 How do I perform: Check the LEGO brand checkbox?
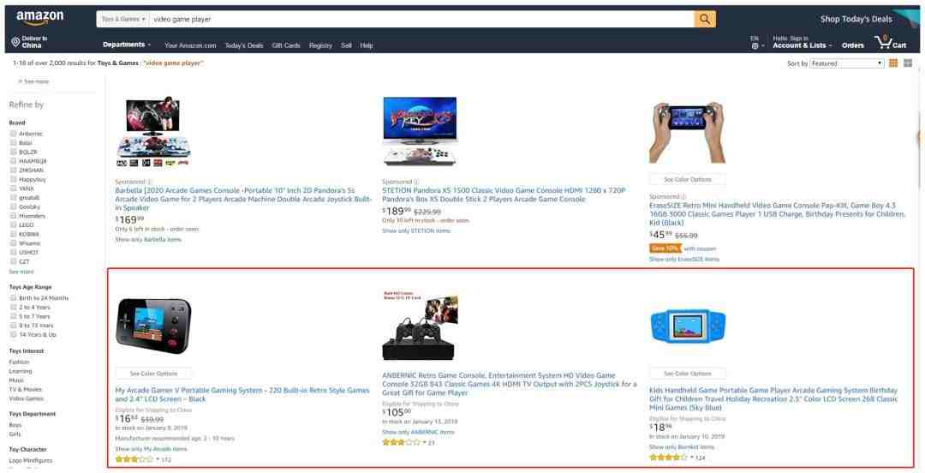[x=13, y=225]
